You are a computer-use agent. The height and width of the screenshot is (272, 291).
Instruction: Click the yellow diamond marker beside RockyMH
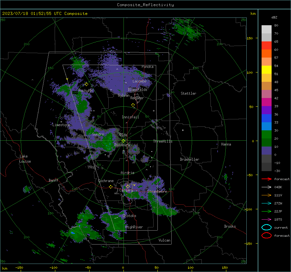point(86,84)
